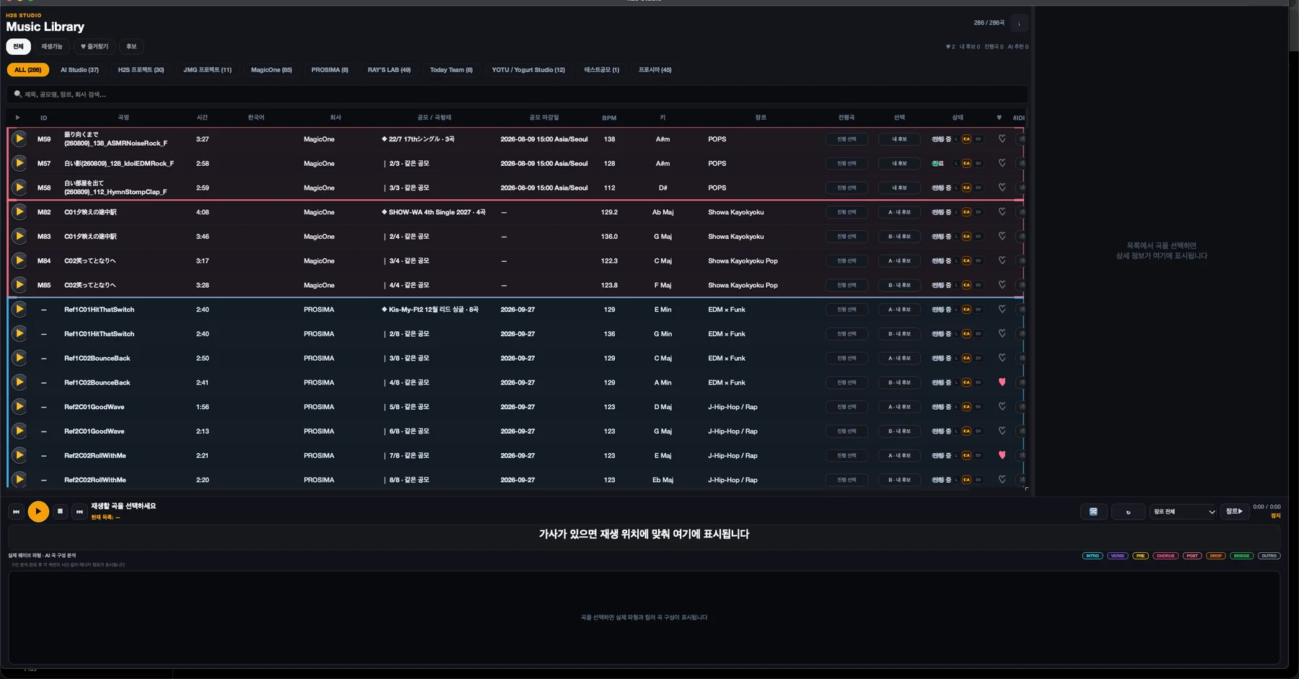Switch to the 후보 tab
The image size is (1299, 679).
point(131,46)
